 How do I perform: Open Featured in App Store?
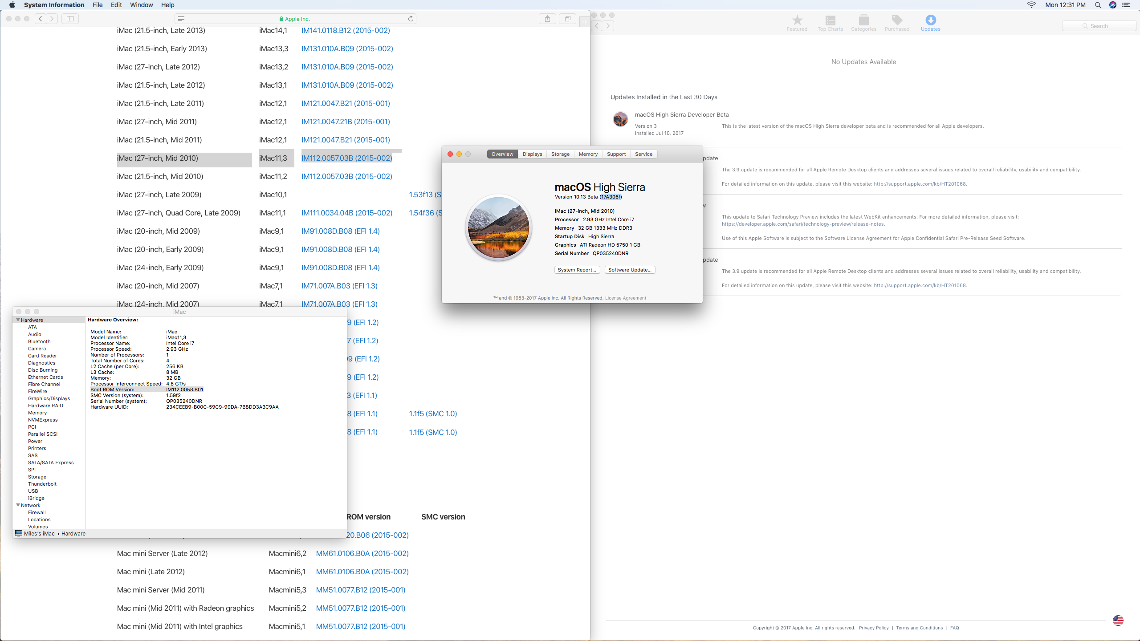pyautogui.click(x=797, y=23)
